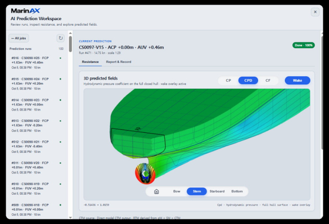The height and width of the screenshot is (224, 329).
Task: Click Oct 5, 08:39 PM timestamp of run #516
Action: tap(26, 67)
